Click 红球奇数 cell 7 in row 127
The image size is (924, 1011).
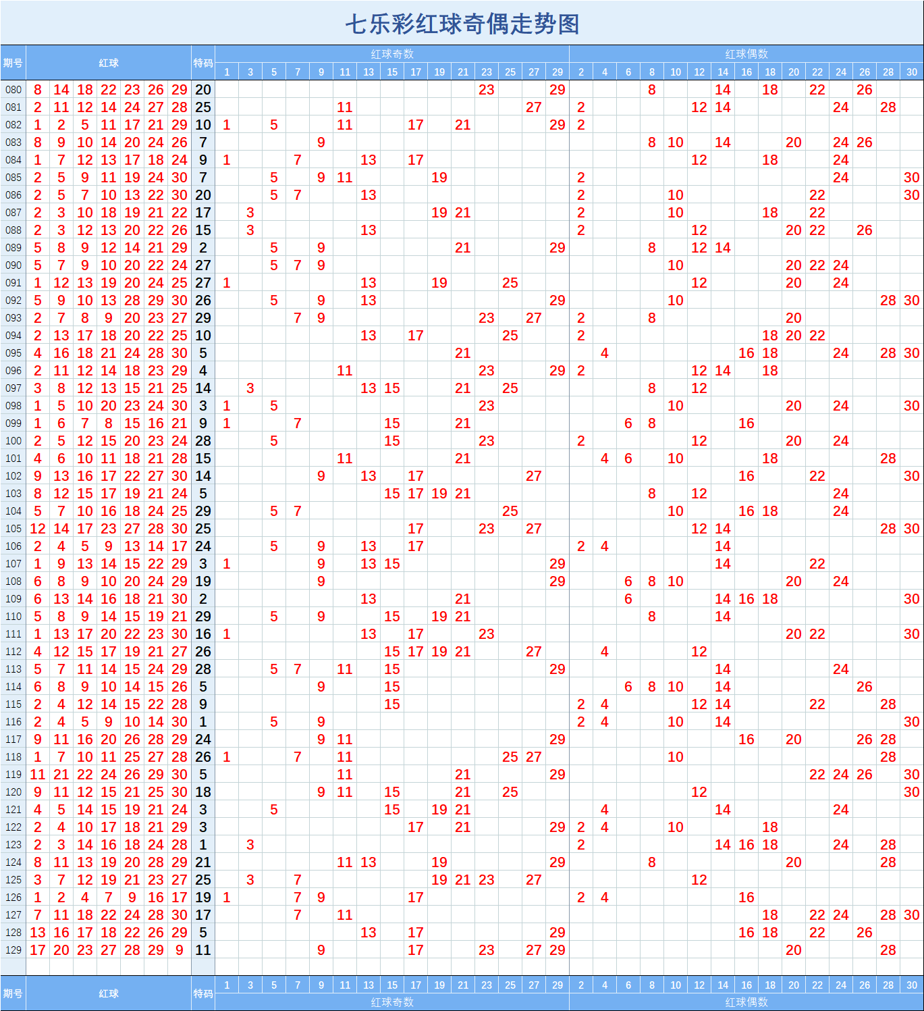click(298, 915)
